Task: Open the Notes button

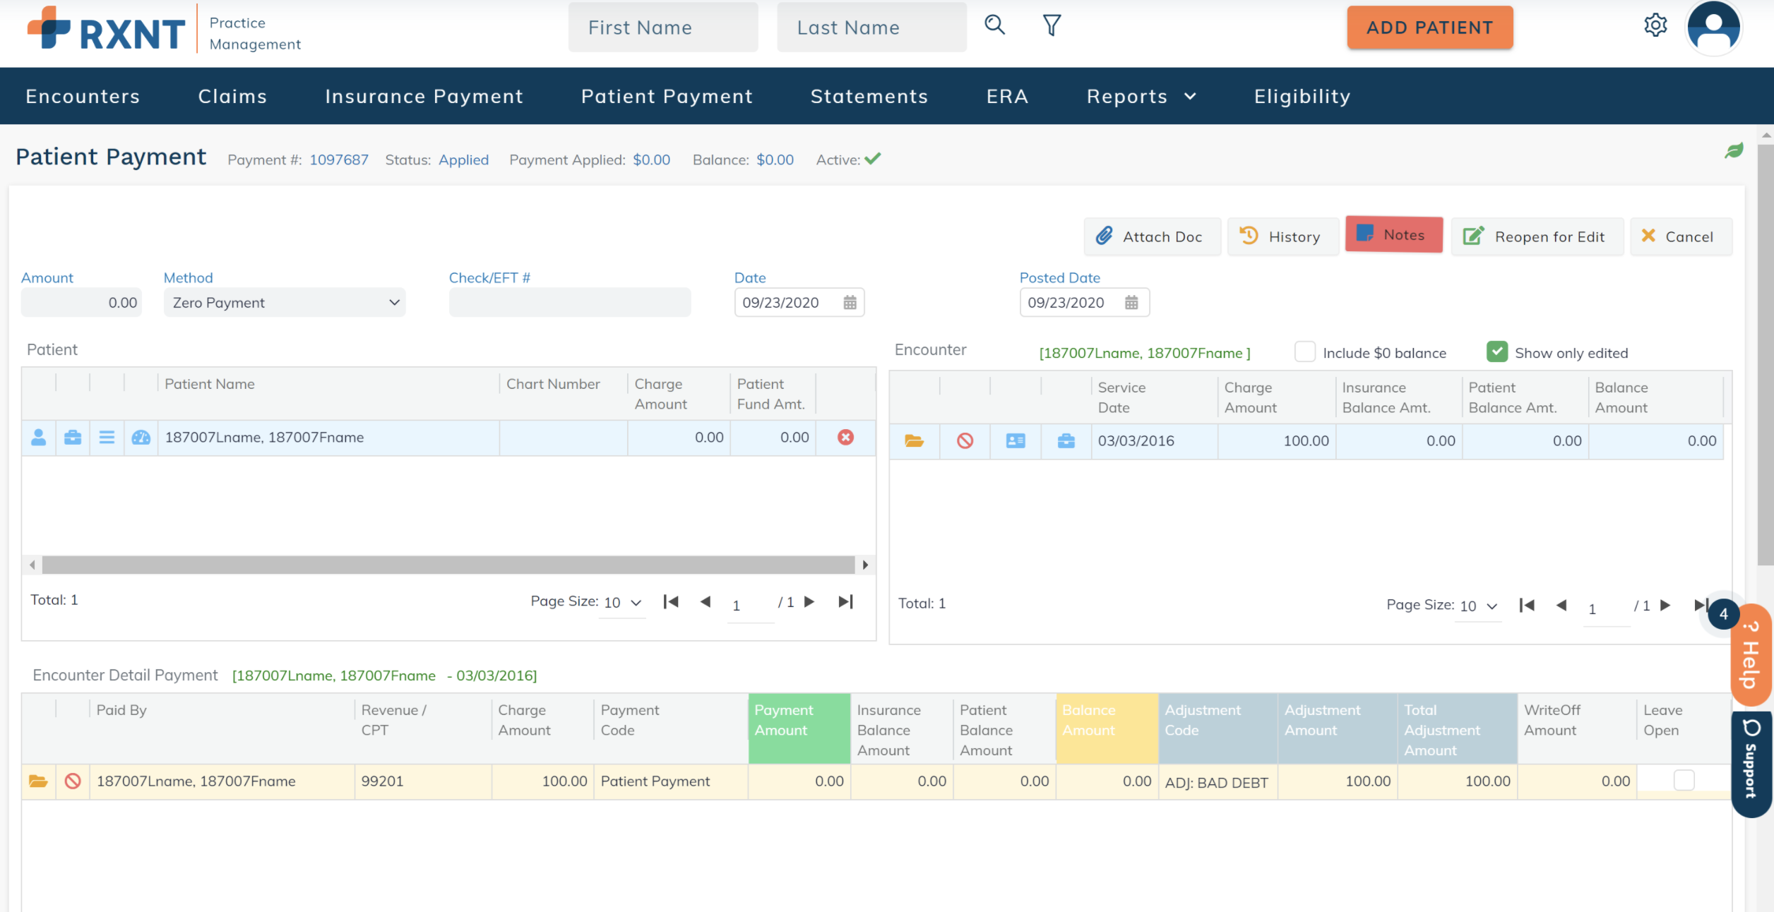Action: pyautogui.click(x=1393, y=234)
